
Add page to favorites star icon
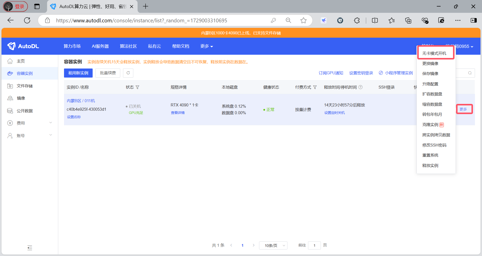click(x=304, y=20)
